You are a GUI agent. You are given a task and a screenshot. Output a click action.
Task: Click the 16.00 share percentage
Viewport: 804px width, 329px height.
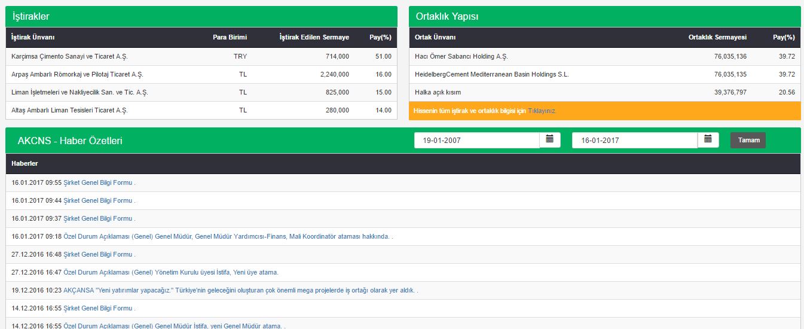[383, 74]
